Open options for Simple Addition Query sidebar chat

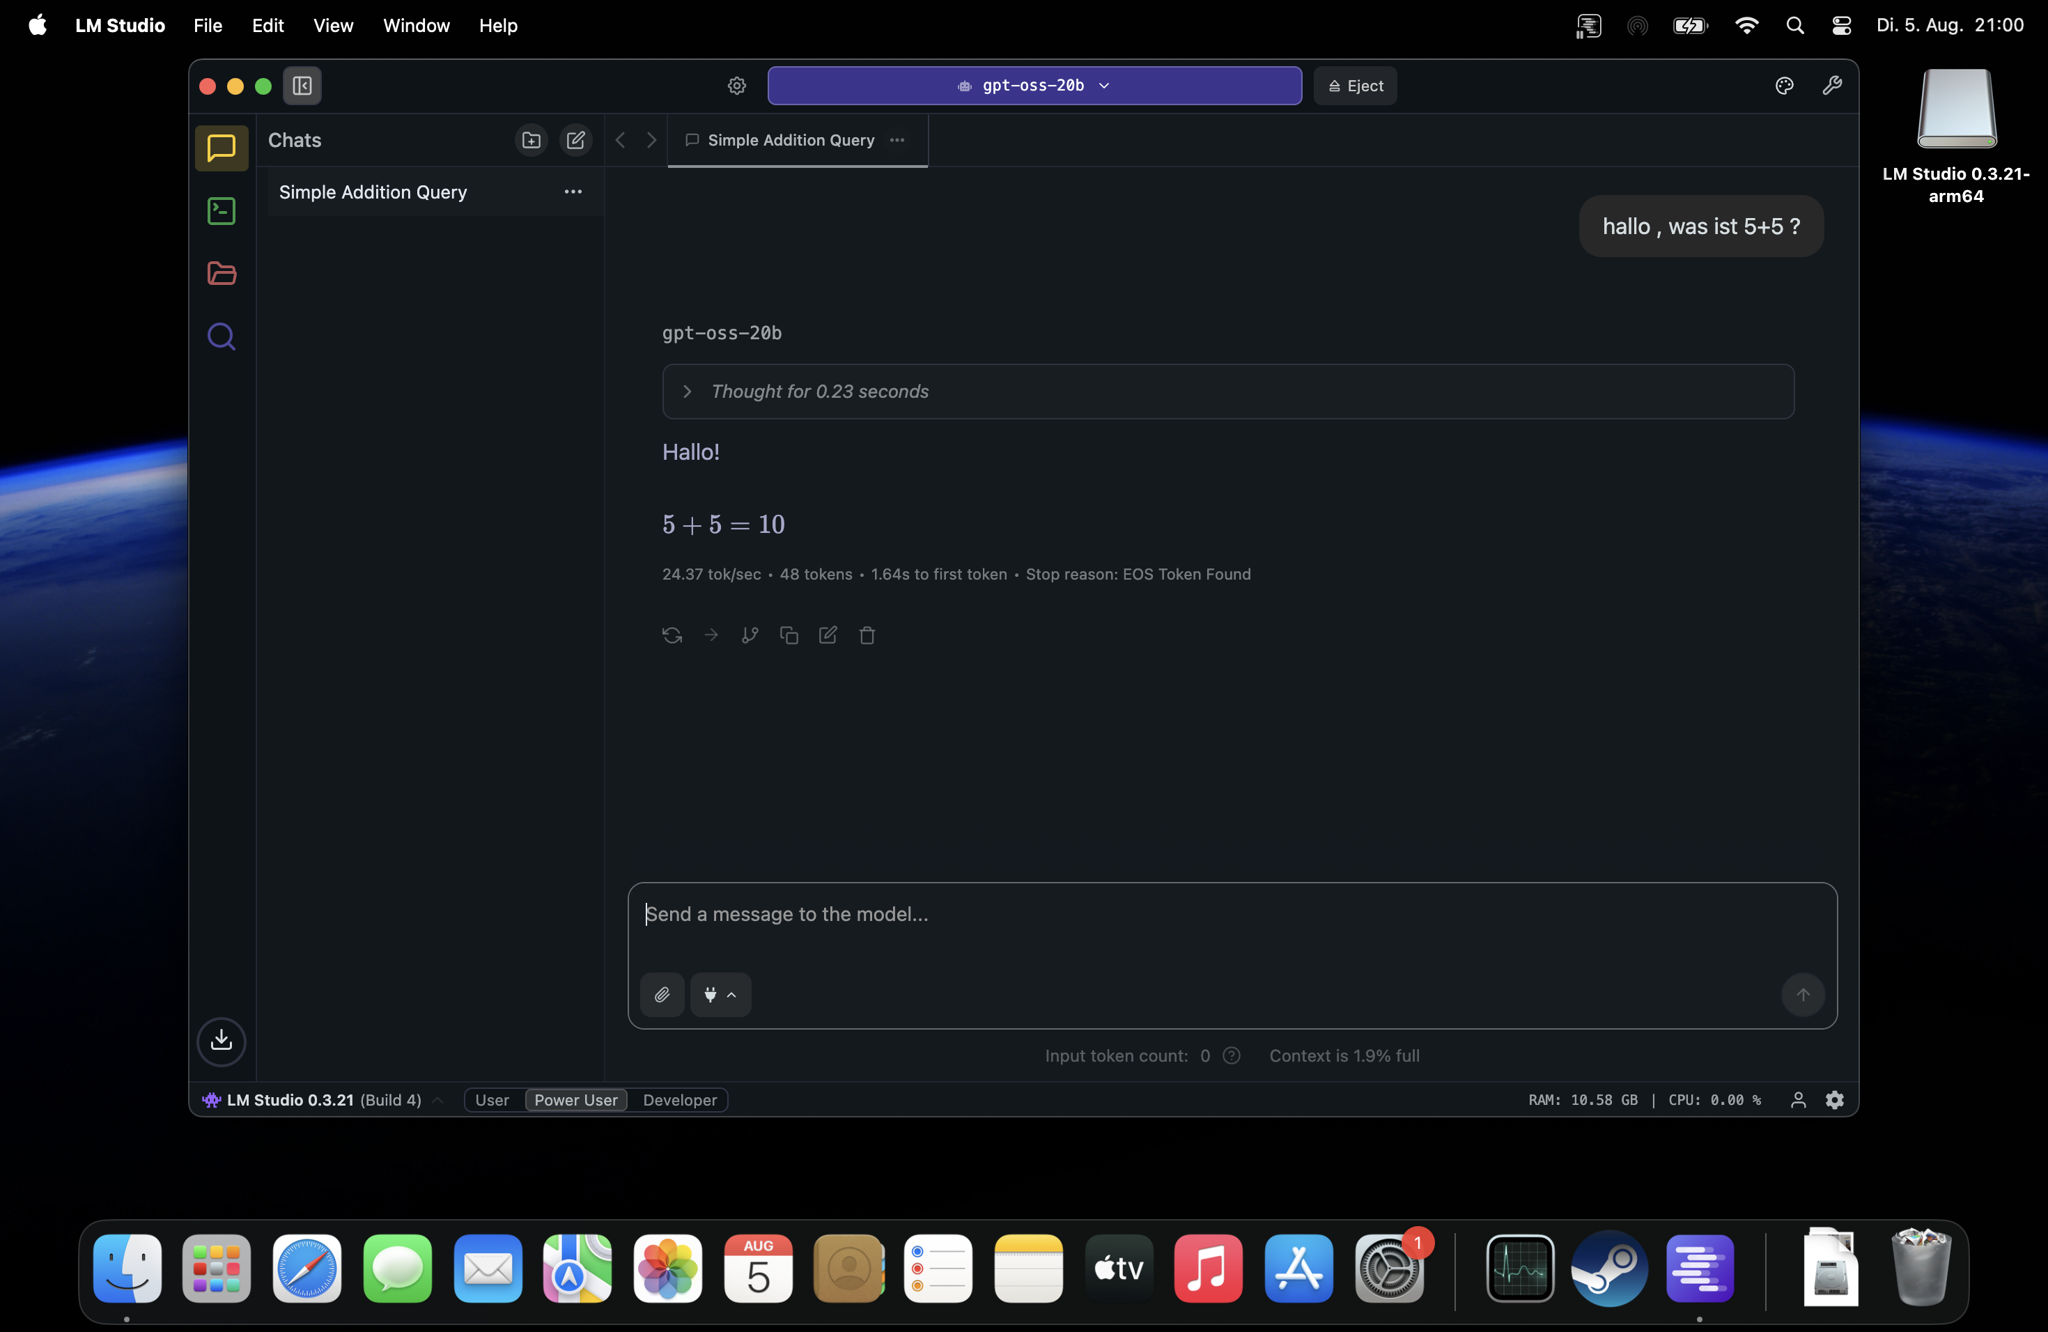pyautogui.click(x=573, y=192)
